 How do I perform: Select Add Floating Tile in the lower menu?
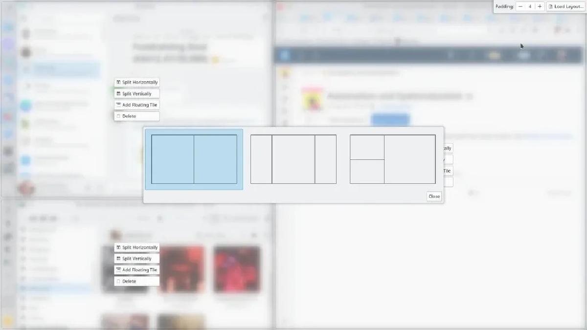[x=136, y=269]
